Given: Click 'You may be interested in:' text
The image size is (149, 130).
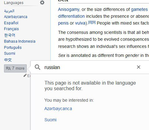Looking at the screenshot, I should 69,100.
